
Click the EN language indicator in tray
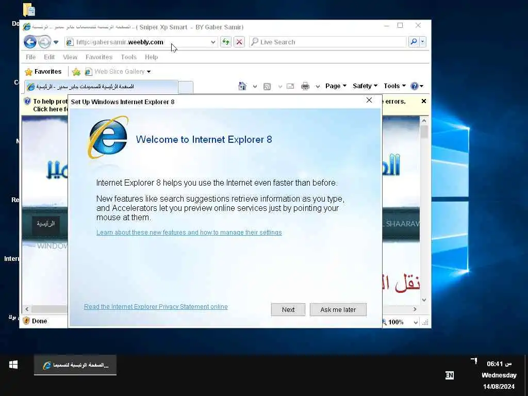tap(449, 375)
